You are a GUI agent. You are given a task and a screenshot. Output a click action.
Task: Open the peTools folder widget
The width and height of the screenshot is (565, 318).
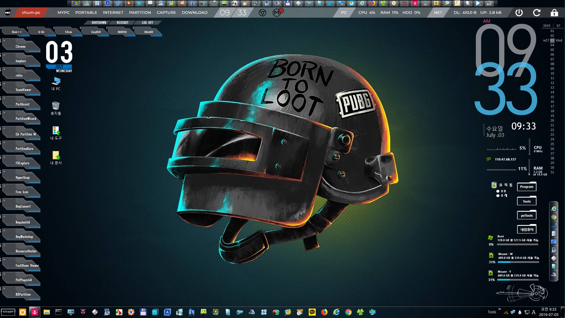click(527, 215)
